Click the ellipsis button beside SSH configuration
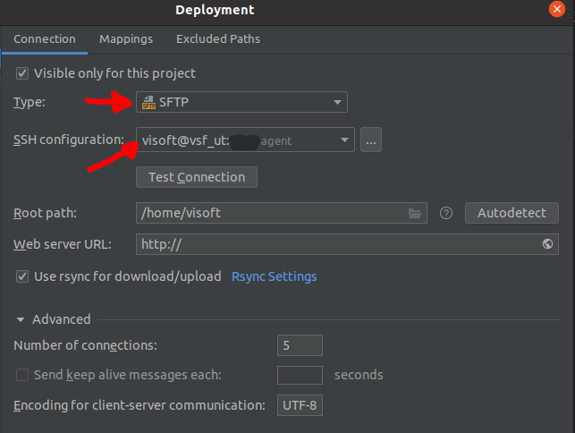575x433 pixels. (371, 140)
